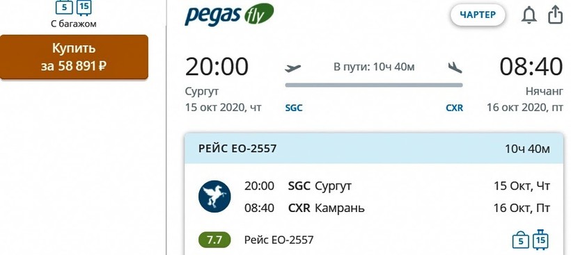Click the SGC airport code link
This screenshot has height=255, width=571.
294,108
